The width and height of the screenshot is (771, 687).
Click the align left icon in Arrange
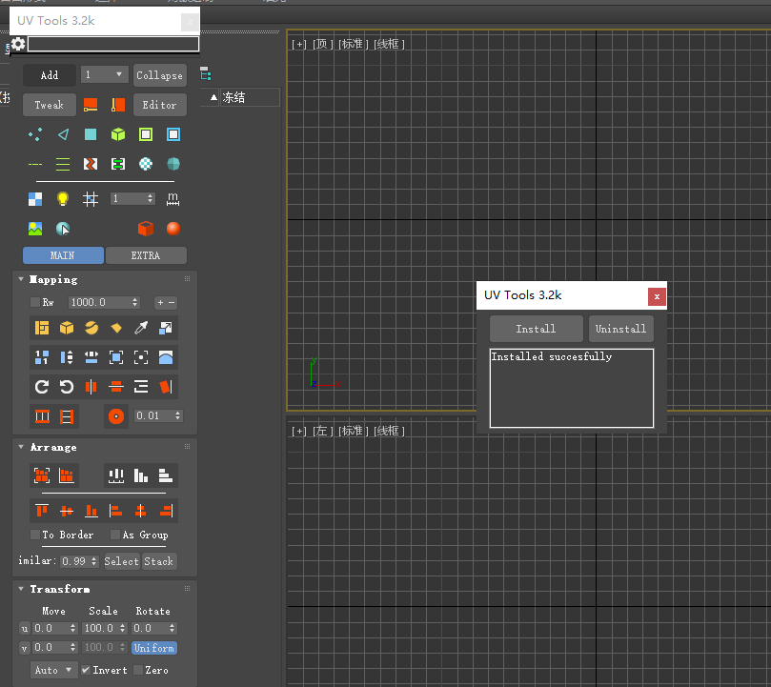pos(116,511)
